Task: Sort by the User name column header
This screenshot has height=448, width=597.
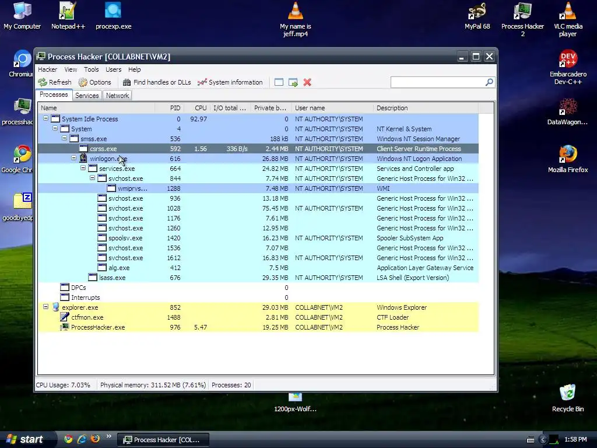Action: (332, 108)
